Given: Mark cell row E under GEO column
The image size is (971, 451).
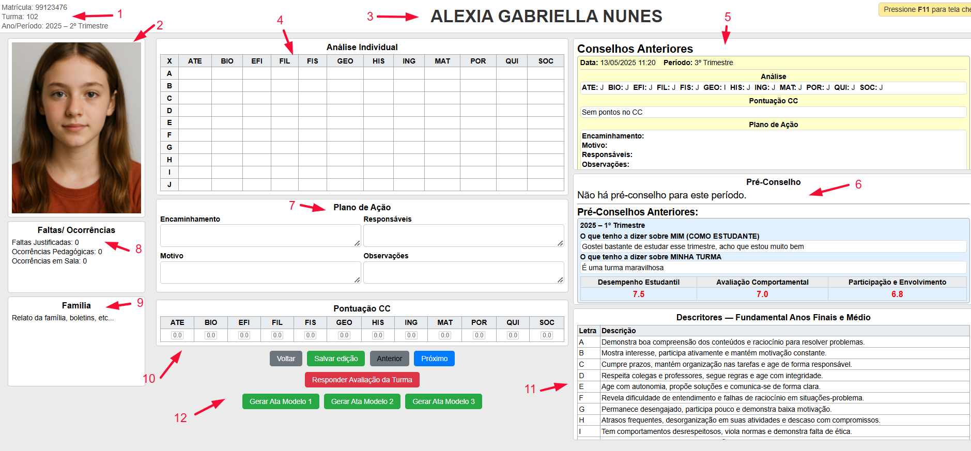Looking at the screenshot, I should click(345, 122).
